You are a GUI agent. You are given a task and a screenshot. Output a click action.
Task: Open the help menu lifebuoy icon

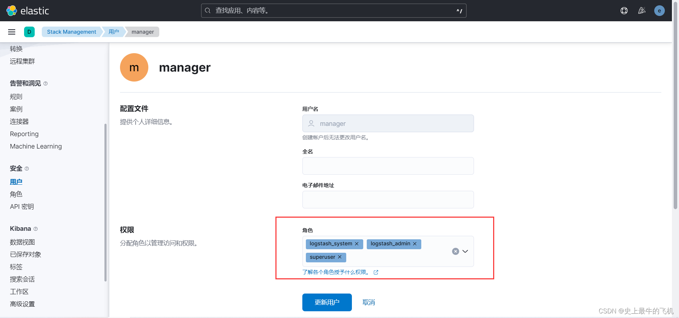pyautogui.click(x=624, y=11)
